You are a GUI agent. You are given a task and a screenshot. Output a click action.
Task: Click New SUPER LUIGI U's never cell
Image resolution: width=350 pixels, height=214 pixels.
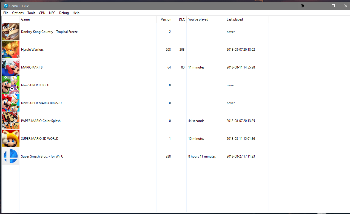(231, 85)
